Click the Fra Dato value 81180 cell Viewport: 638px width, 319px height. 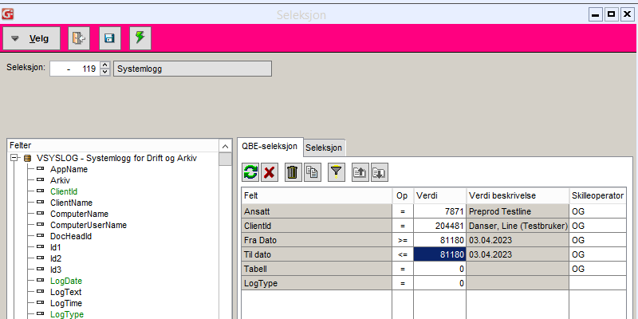[x=440, y=240]
